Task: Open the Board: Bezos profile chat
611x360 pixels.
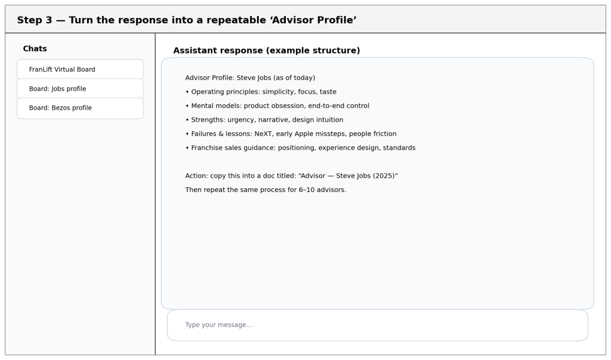Action: click(x=80, y=108)
